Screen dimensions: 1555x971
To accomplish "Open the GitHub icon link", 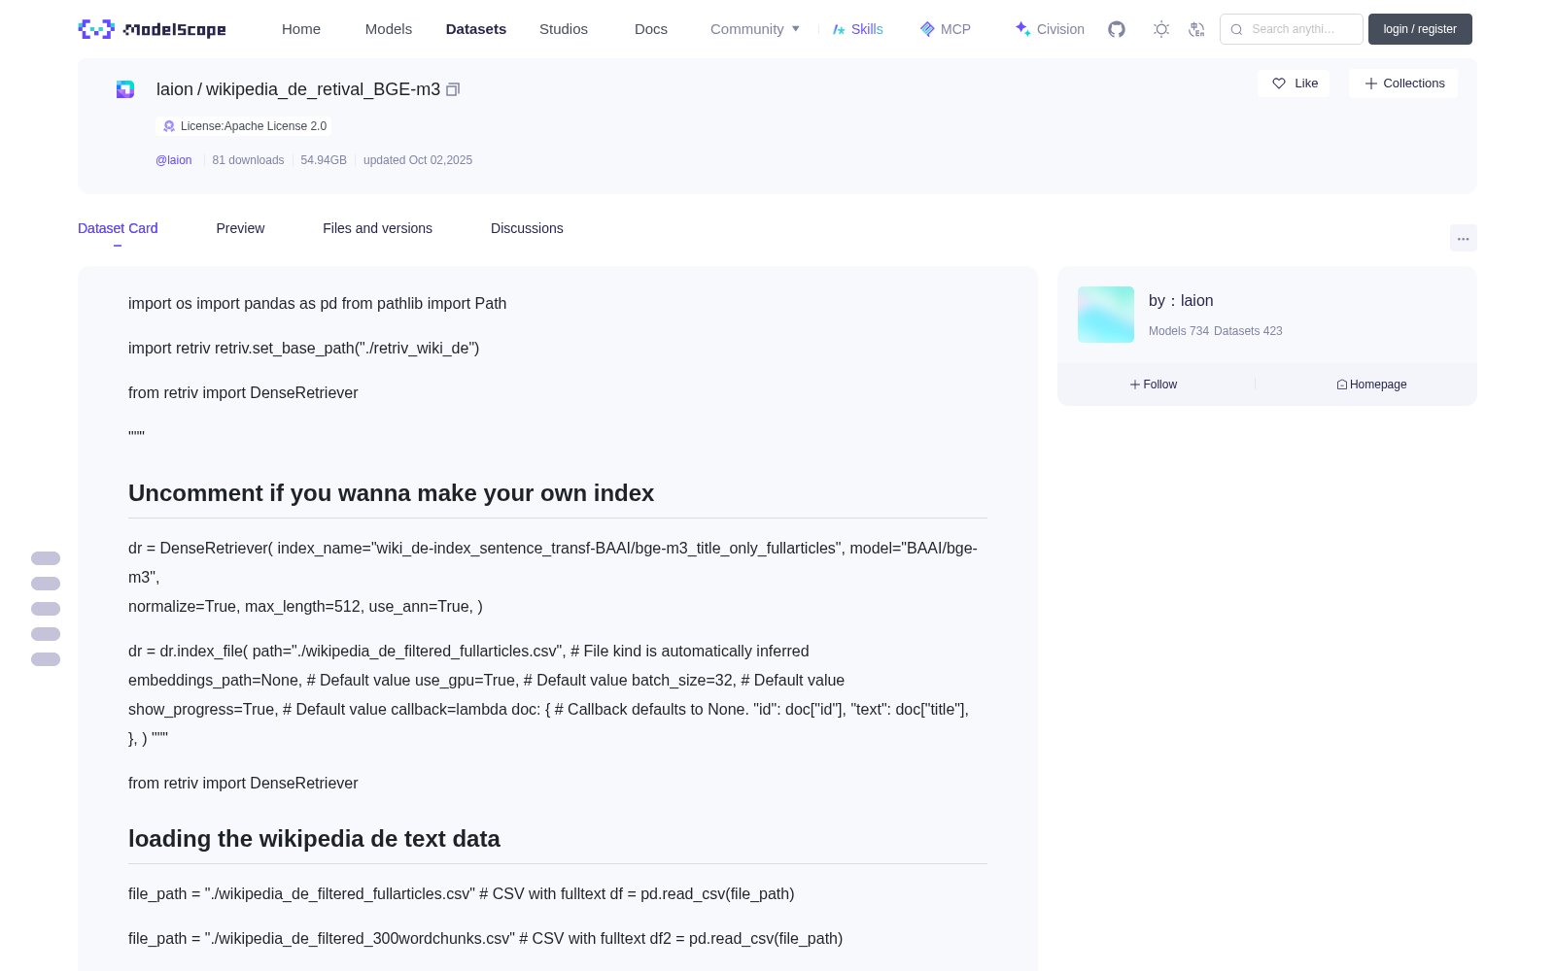I will tap(1117, 29).
